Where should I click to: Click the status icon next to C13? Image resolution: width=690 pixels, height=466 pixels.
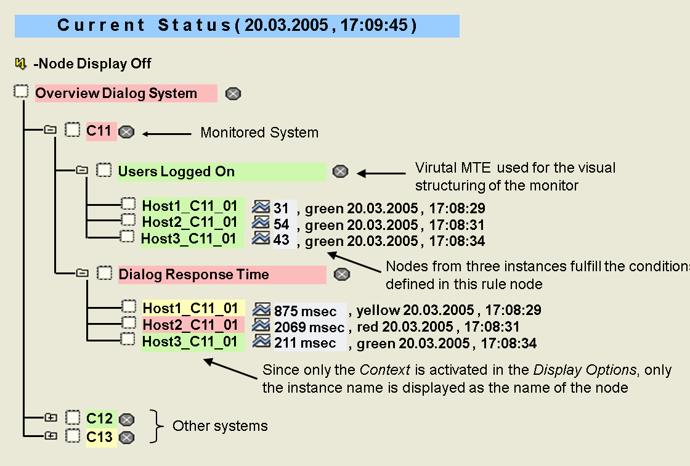pyautogui.click(x=126, y=437)
